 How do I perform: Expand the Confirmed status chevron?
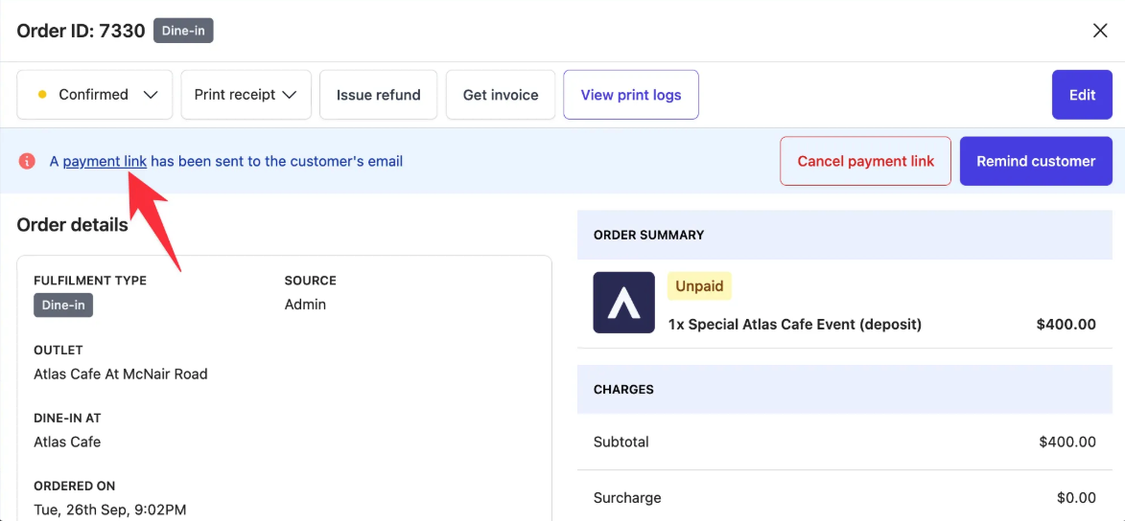[x=151, y=95]
